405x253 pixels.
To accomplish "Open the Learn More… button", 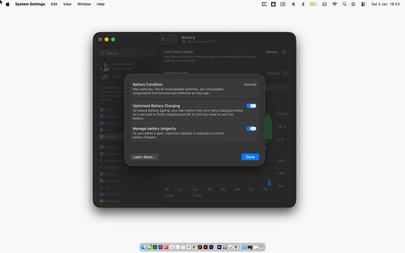I will [x=144, y=157].
